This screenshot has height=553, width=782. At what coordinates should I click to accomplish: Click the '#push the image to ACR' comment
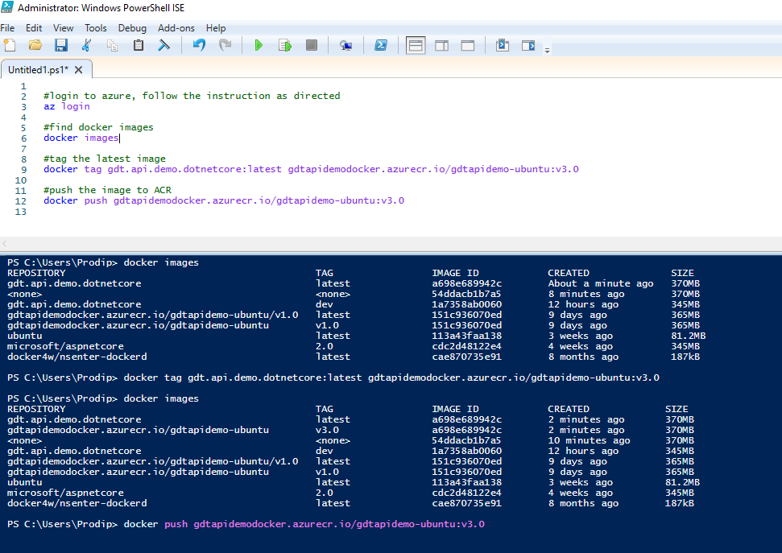pos(108,190)
